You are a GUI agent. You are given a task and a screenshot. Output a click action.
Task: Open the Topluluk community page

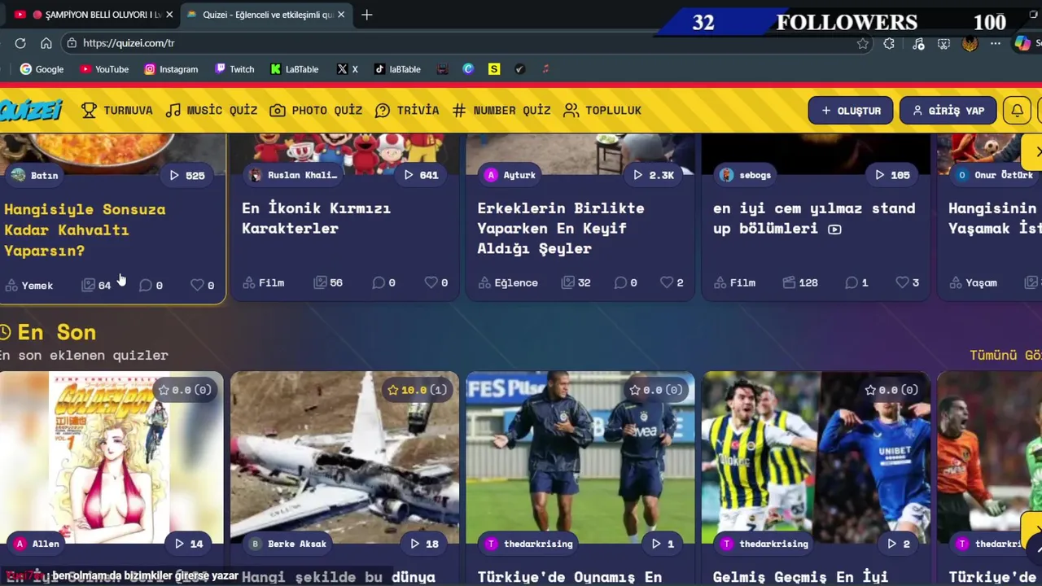602,110
